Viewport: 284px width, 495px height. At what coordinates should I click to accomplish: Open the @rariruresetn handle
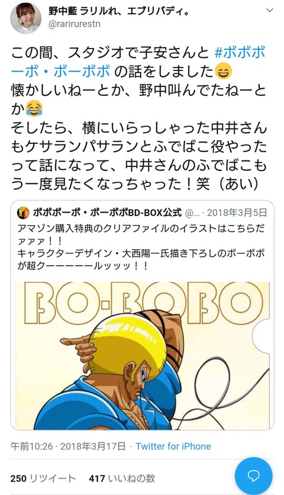pyautogui.click(x=75, y=24)
